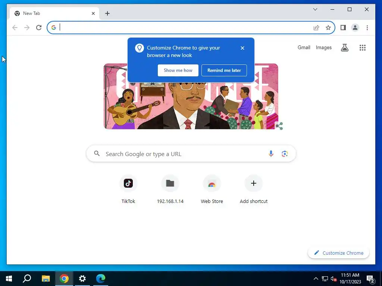Click Remind me later button

(224, 70)
